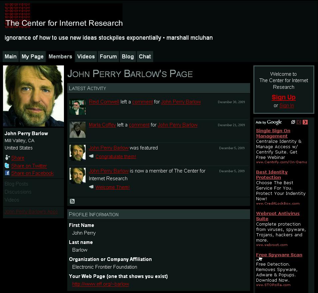This screenshot has height=293, width=318.
Task: Open Marla Coffey's avatar thumbnail
Action: pyautogui.click(x=78, y=130)
